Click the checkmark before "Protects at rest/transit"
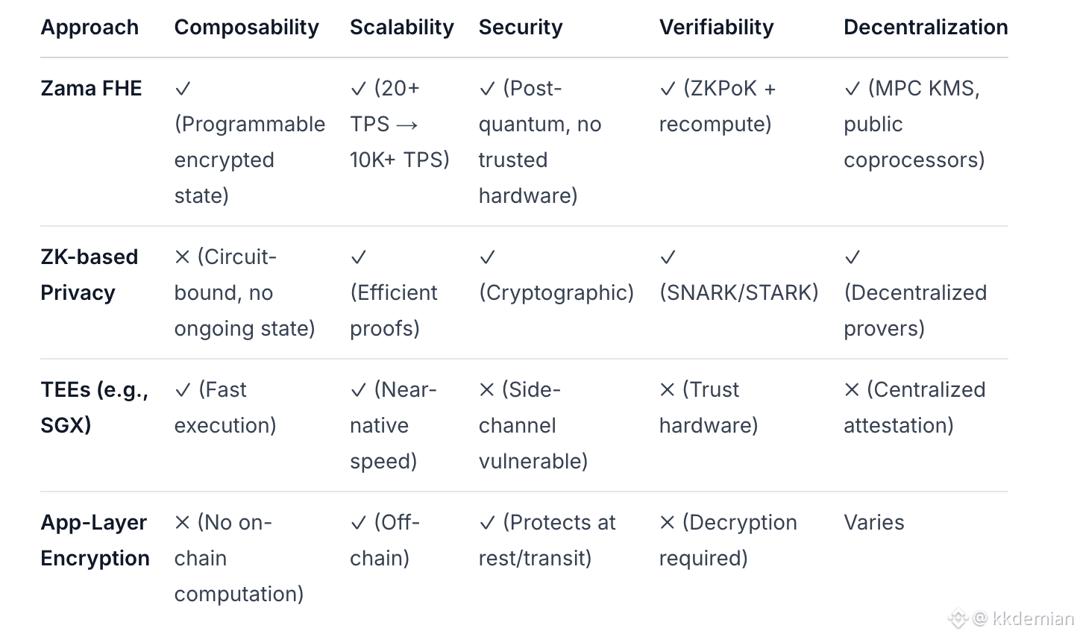The width and height of the screenshot is (1080, 637). [487, 524]
